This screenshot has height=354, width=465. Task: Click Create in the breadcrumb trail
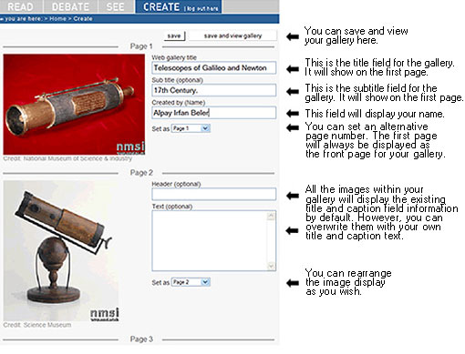tap(83, 18)
